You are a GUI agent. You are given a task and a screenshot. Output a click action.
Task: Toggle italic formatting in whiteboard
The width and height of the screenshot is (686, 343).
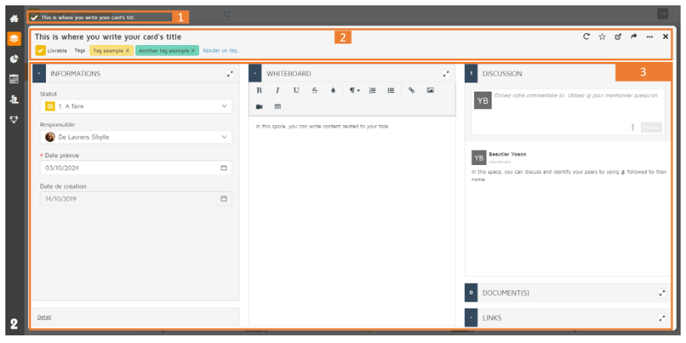pos(277,90)
